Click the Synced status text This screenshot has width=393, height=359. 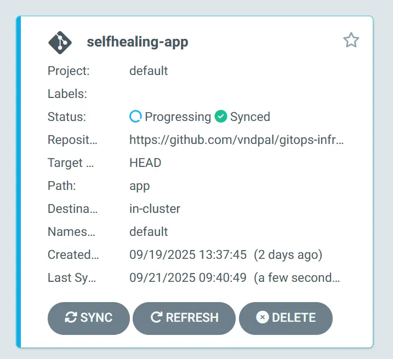pyautogui.click(x=250, y=117)
